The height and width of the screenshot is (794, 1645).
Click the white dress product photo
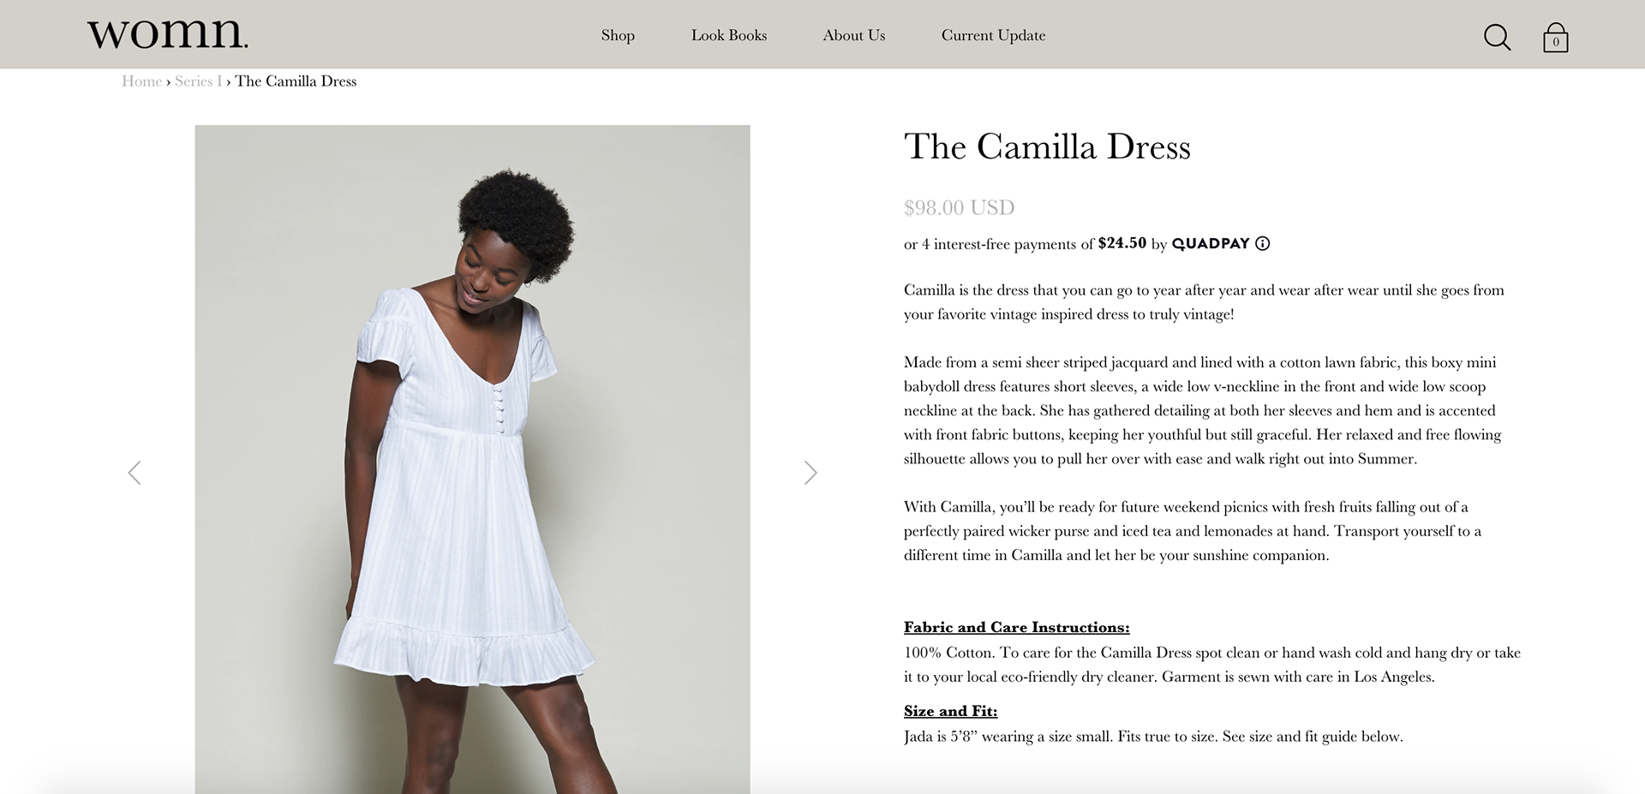(x=472, y=459)
